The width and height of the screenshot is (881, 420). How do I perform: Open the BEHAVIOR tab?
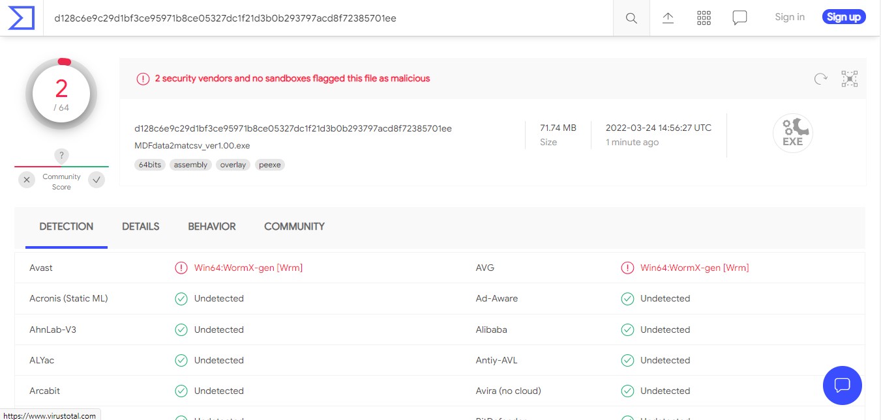point(212,227)
